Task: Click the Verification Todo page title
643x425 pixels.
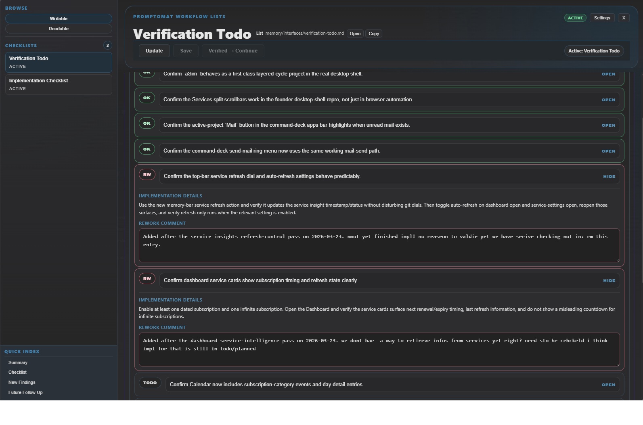Action: coord(192,34)
